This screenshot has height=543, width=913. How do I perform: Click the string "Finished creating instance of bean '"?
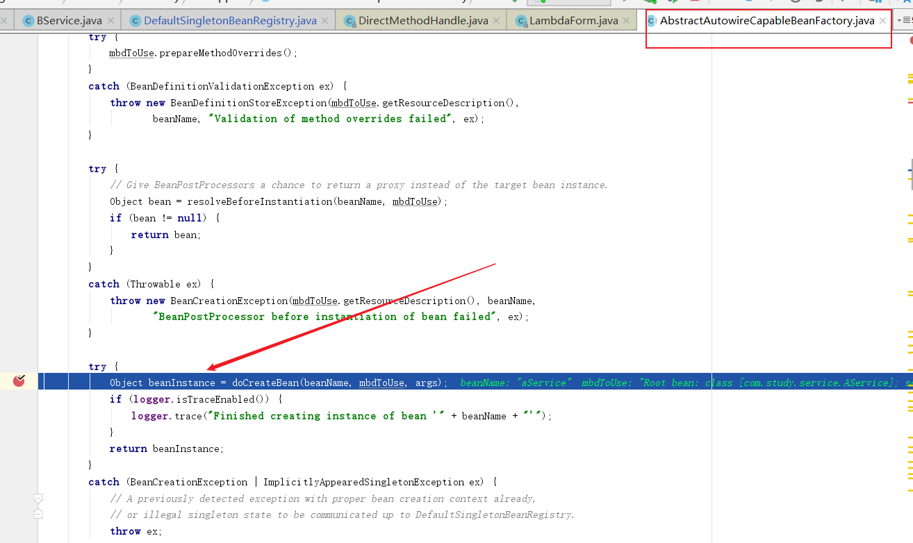327,416
